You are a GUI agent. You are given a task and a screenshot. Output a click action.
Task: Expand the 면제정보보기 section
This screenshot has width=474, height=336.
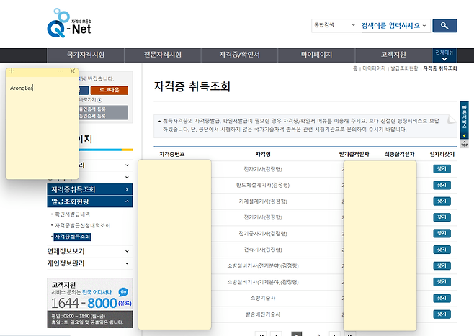click(90, 251)
